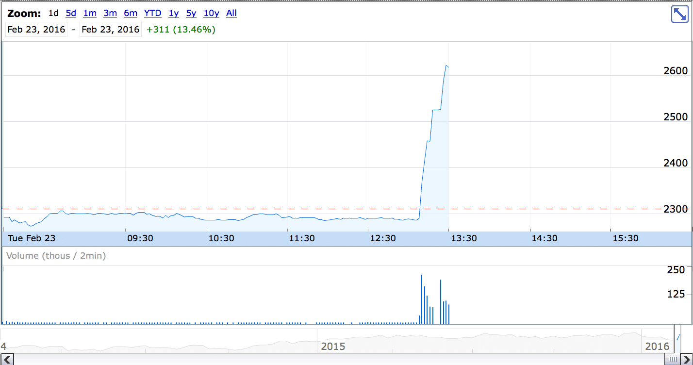Viewport: 693px width, 365px height.
Task: Click the left scroll arrow of timeline
Action: [7, 360]
